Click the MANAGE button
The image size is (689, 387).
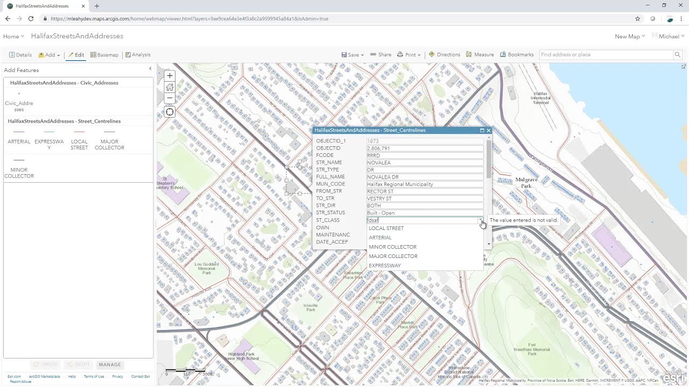coord(110,364)
